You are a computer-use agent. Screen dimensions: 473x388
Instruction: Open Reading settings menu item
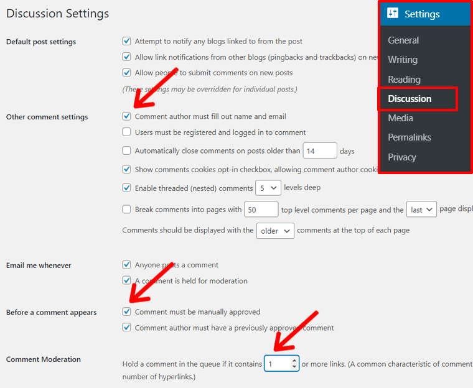click(x=404, y=80)
